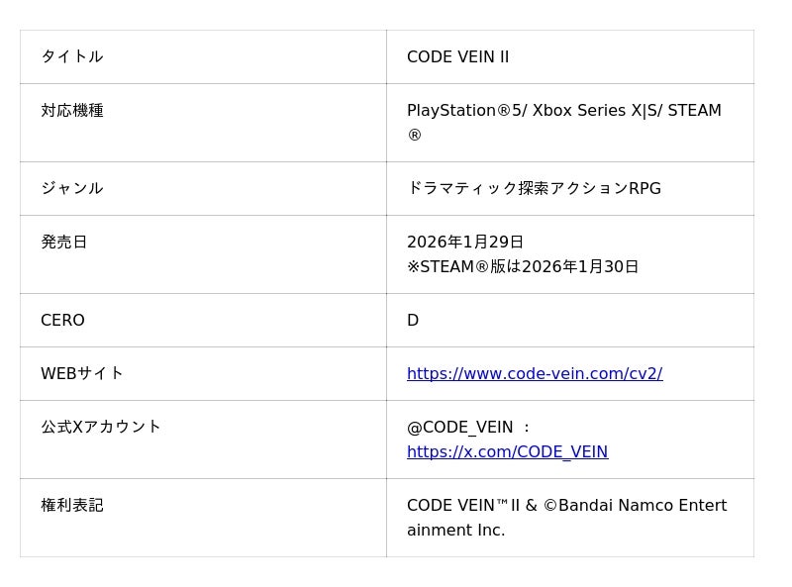Screen dimensions: 792x587
Task: Click the lone ® symbol under PlayStation
Action: 415,135
